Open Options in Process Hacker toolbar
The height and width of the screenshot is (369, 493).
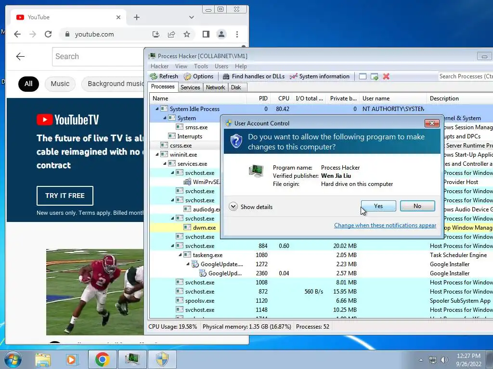pyautogui.click(x=198, y=76)
